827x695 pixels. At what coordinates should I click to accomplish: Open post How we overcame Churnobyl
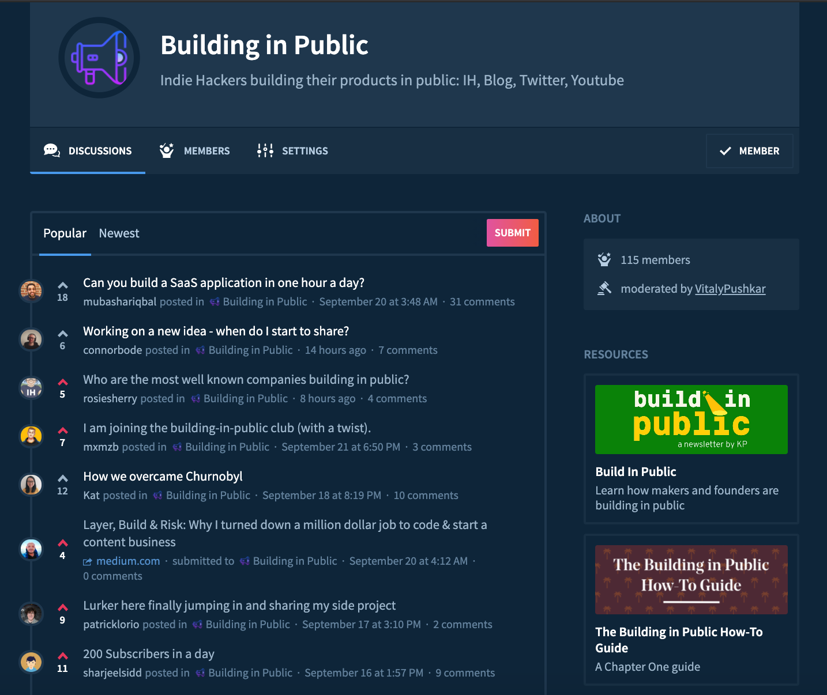(x=163, y=477)
